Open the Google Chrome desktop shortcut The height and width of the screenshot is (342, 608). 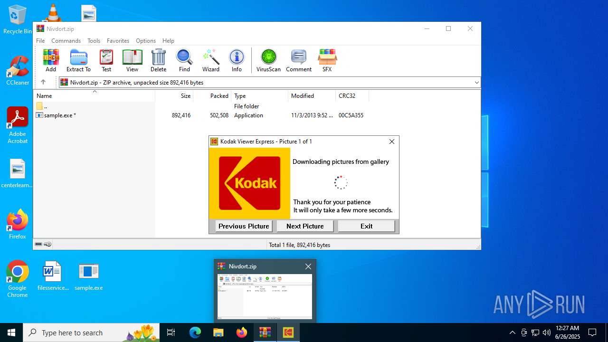(18, 279)
